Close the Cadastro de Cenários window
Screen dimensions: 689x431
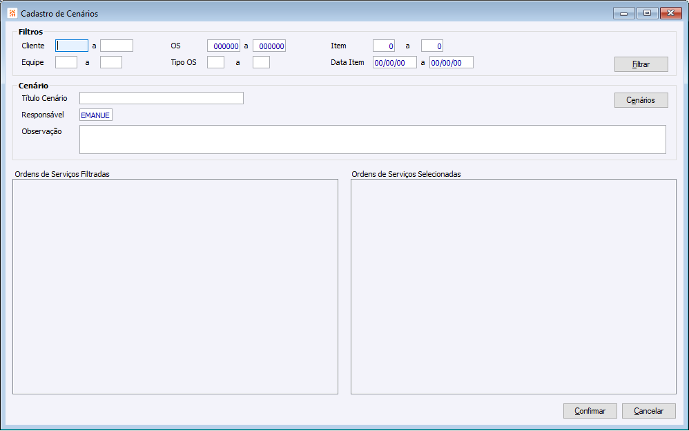[671, 13]
